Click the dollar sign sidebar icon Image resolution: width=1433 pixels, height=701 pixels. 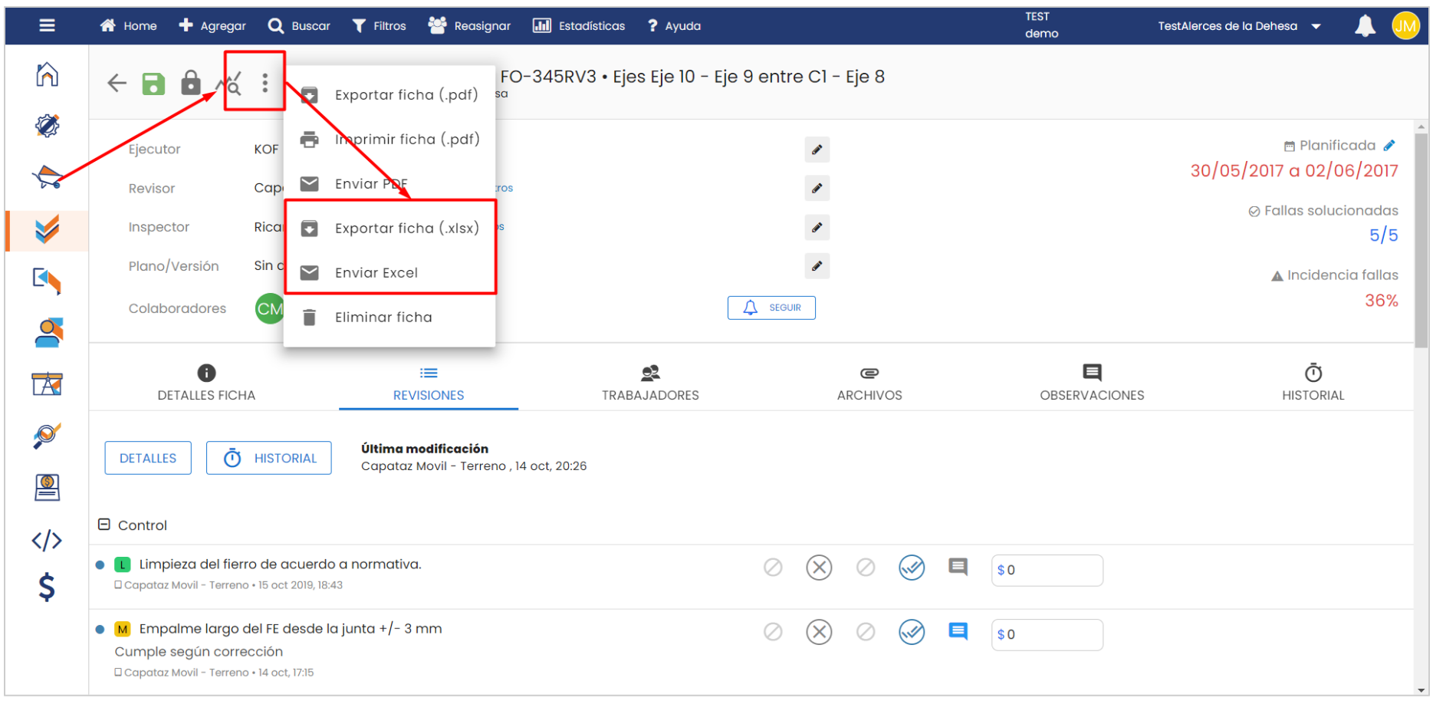47,587
